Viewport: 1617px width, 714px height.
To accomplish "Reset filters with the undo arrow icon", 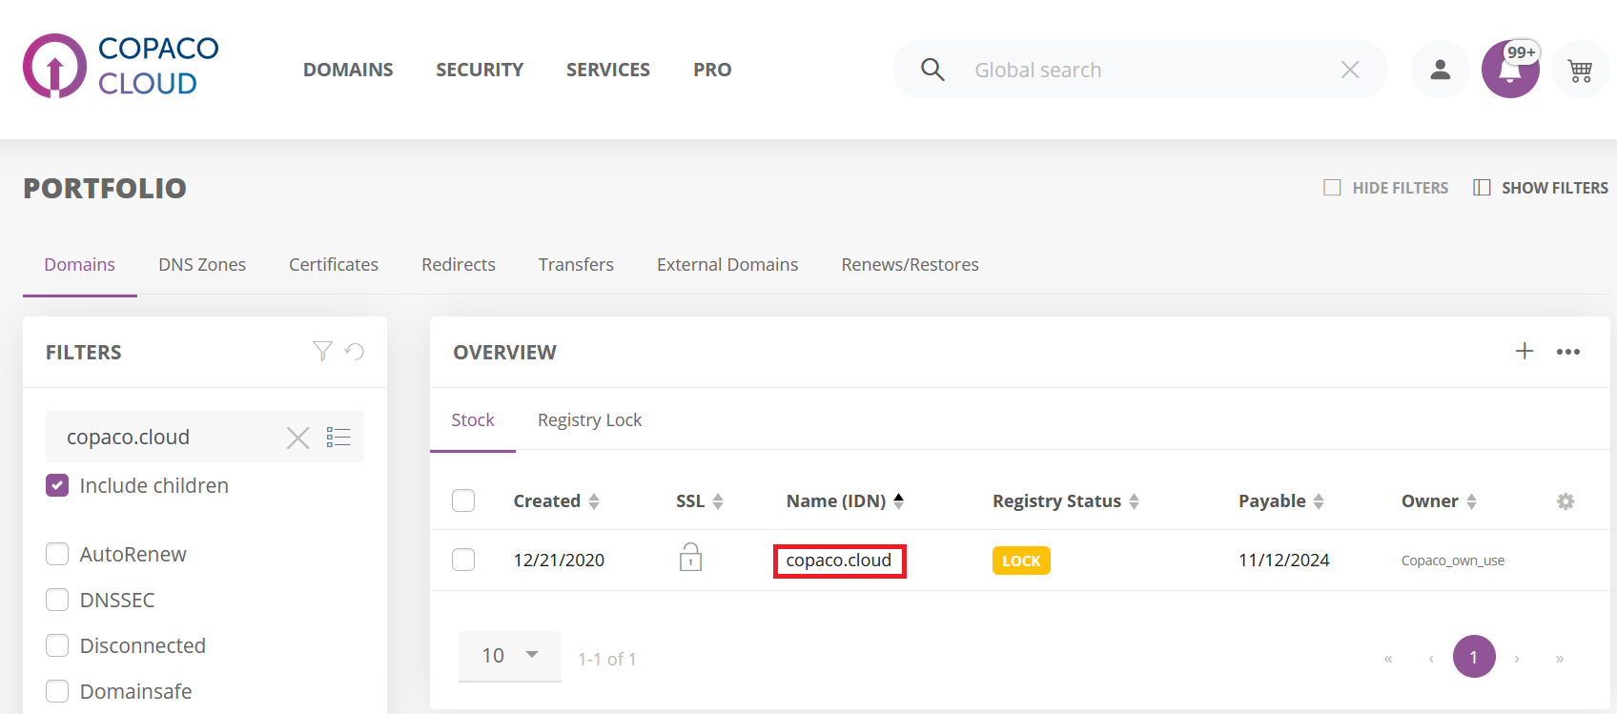I will (x=355, y=352).
